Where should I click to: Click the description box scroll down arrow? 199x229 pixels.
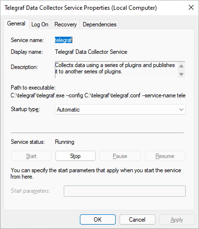point(181,74)
